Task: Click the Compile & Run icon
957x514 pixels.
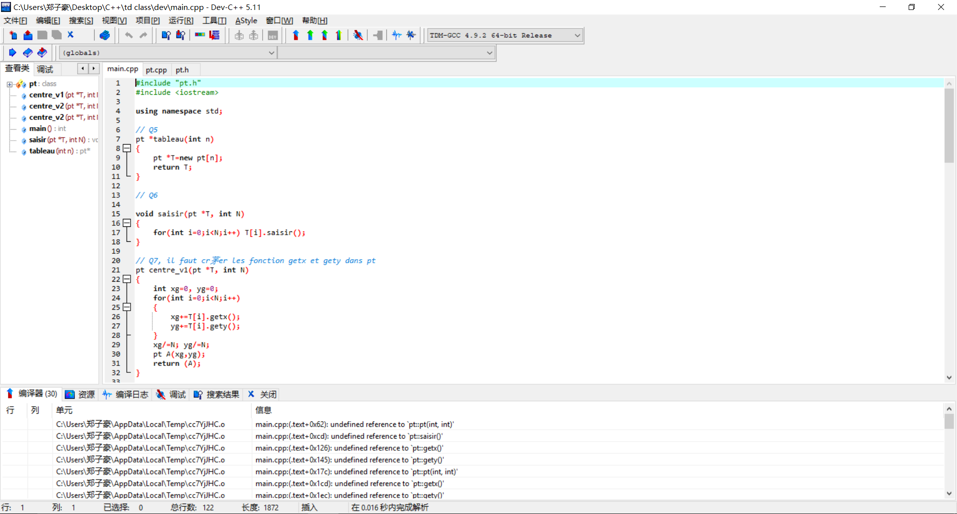Action: [x=324, y=35]
